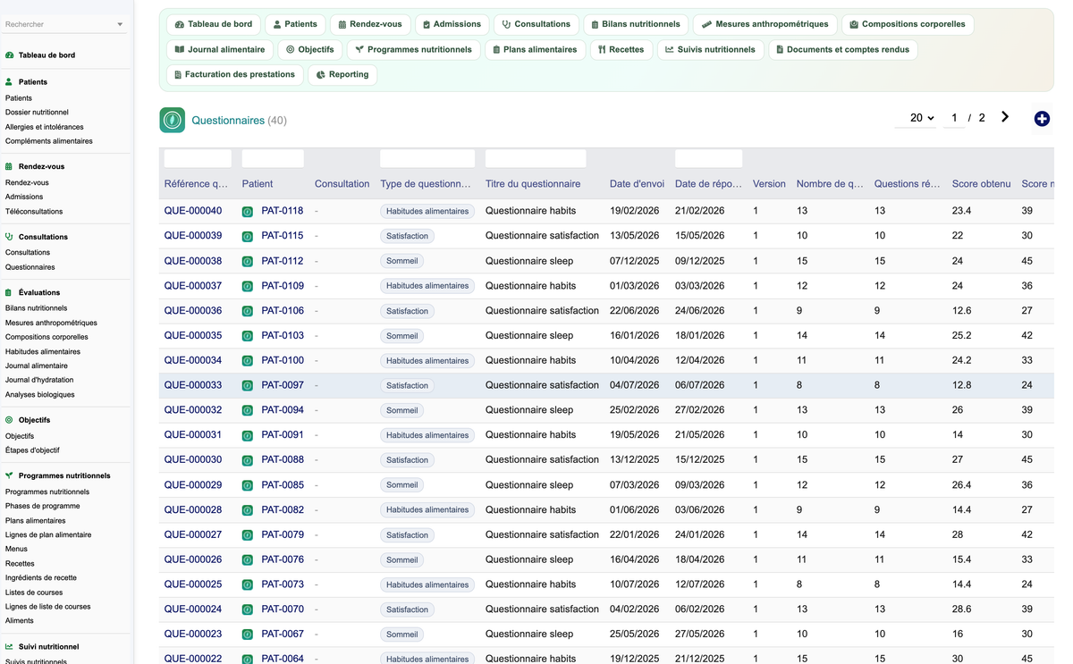The width and height of the screenshot is (1073, 664).
Task: Click the Consultations stethoscope icon in sidebar
Action: (x=10, y=237)
